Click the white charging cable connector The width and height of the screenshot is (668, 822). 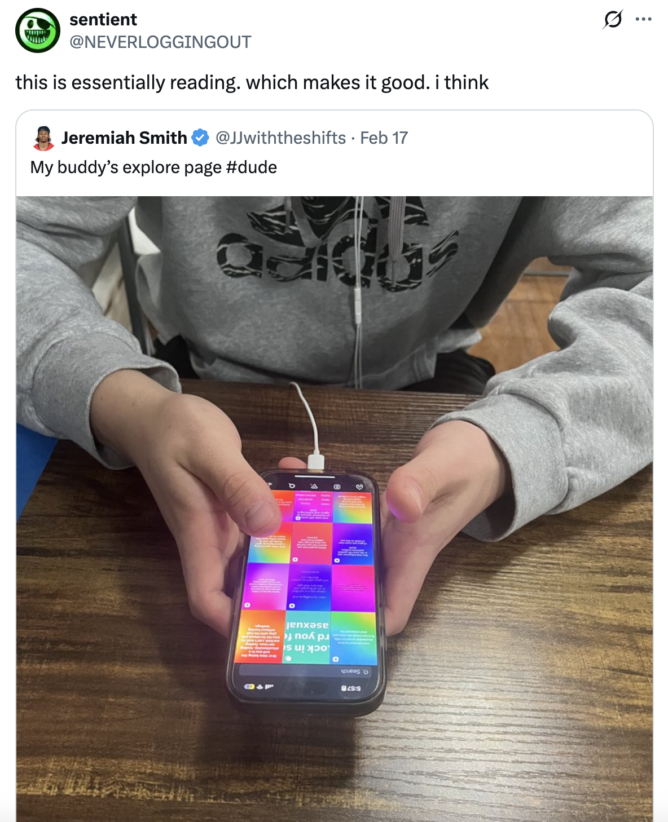pyautogui.click(x=315, y=461)
